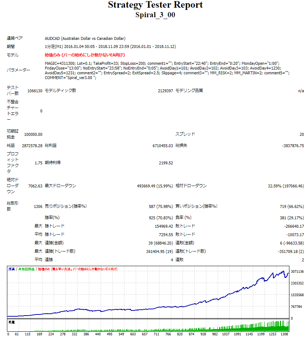The height and width of the screenshot is (339, 307).
Task: Click the total trades 1306 value
Action: coord(38,206)
